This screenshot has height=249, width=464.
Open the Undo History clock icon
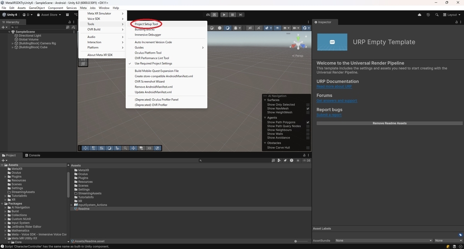click(428, 15)
